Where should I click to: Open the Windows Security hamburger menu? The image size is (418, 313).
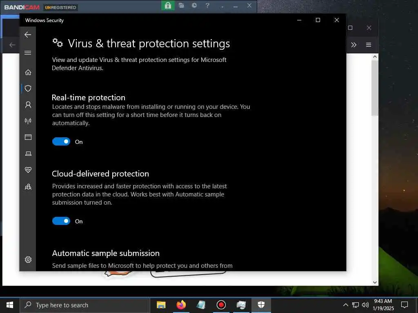pyautogui.click(x=28, y=53)
